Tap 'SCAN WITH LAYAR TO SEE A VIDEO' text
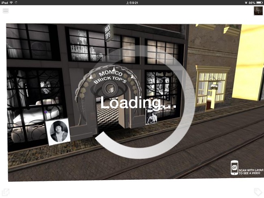 click(x=251, y=172)
